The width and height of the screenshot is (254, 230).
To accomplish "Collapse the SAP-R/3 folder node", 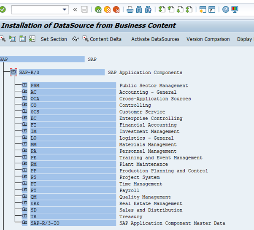I will point(13,72).
